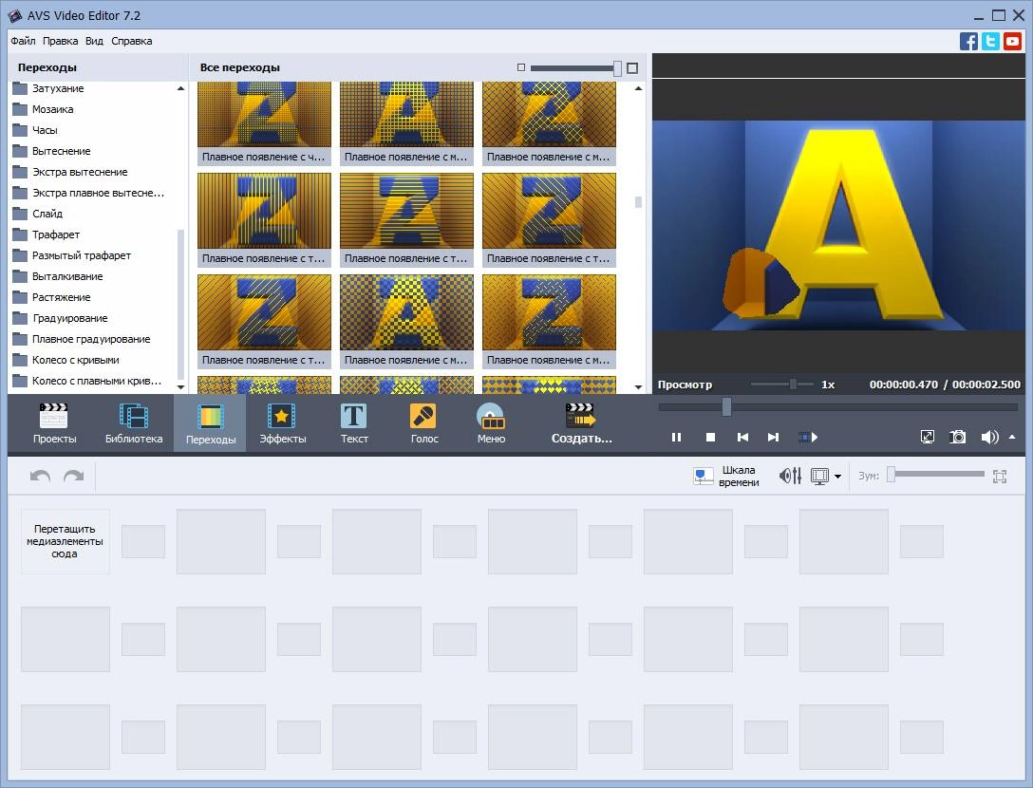Viewport: 1033px width, 788px height.
Task: Open the Библиотека media library
Action: tap(134, 423)
